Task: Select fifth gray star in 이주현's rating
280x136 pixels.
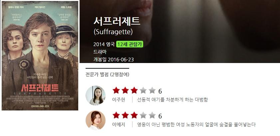Action: point(152,91)
